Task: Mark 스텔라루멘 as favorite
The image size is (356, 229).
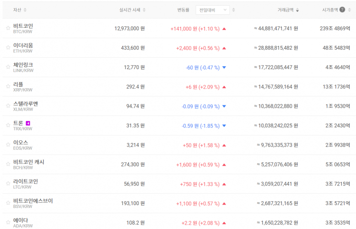Action: pyautogui.click(x=8, y=105)
